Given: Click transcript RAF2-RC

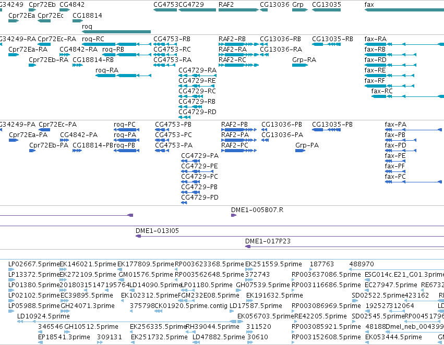Looking at the screenshot, I should pyautogui.click(x=239, y=65).
